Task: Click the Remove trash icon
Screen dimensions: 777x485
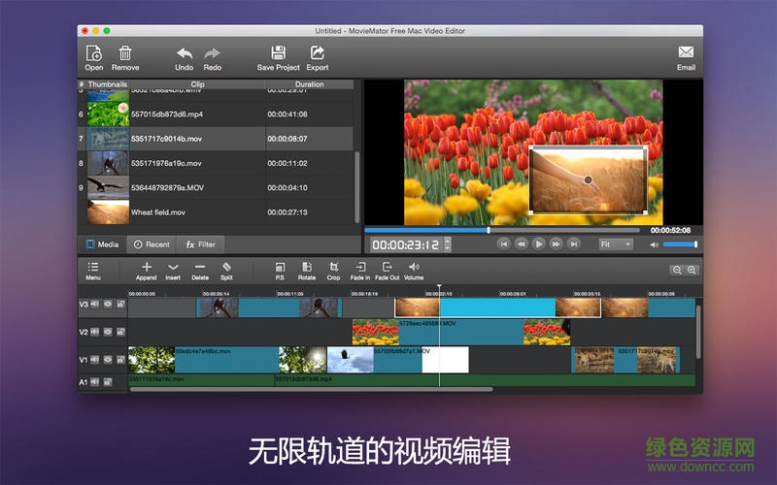Action: click(x=124, y=53)
